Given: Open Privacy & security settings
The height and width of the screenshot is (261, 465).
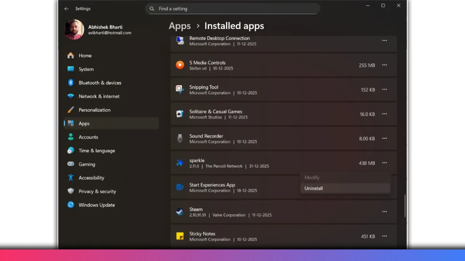Looking at the screenshot, I should pos(111,191).
